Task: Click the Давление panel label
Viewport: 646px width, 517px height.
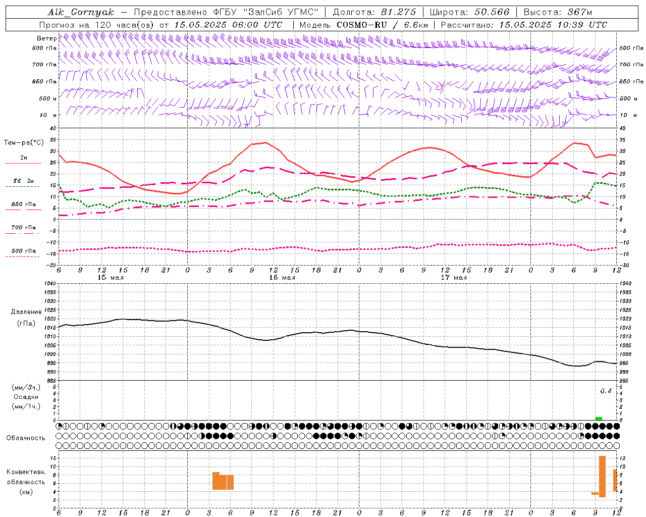Action: click(x=26, y=312)
